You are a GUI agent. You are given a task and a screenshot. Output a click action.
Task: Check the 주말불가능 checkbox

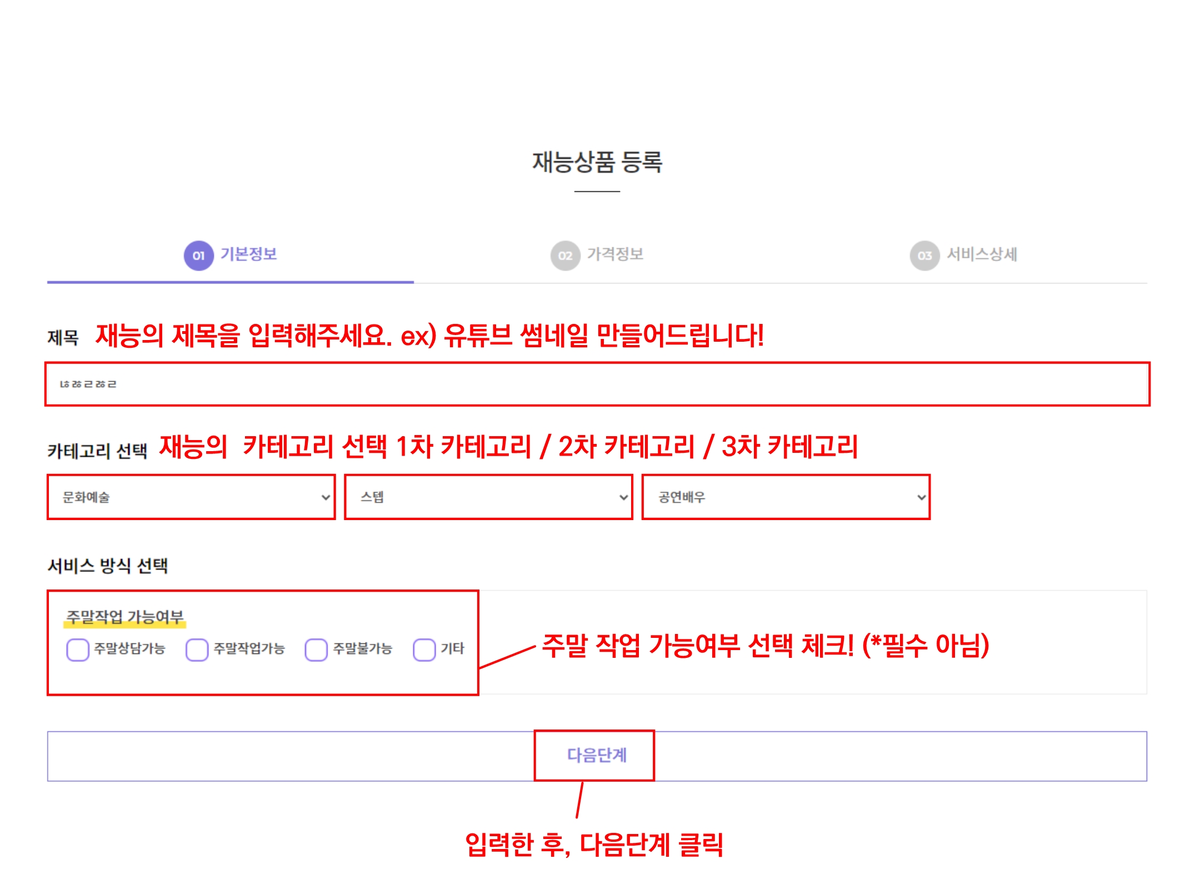click(316, 649)
